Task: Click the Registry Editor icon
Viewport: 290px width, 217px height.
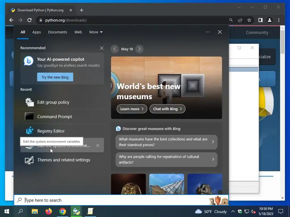Action: (29, 131)
